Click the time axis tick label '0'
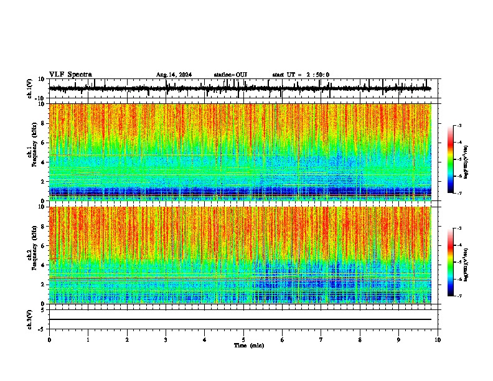Image resolution: width=493 pixels, height=381 pixels. coord(49,340)
